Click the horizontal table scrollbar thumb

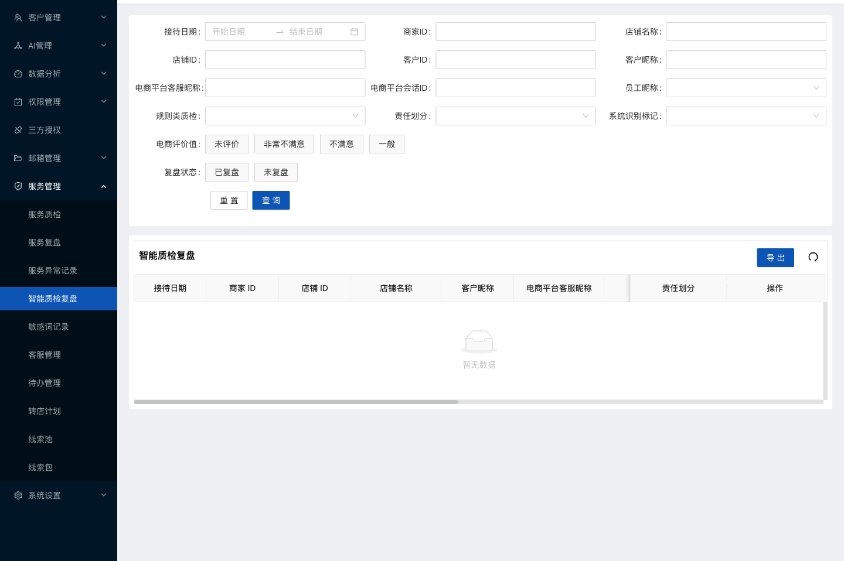[296, 402]
